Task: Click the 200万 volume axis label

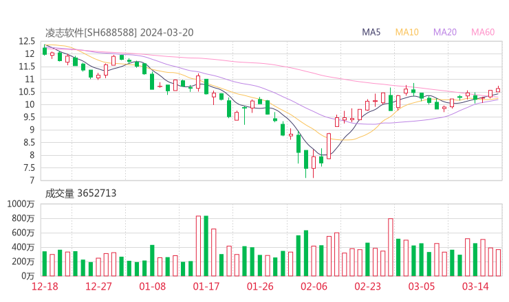Action: 23,262
